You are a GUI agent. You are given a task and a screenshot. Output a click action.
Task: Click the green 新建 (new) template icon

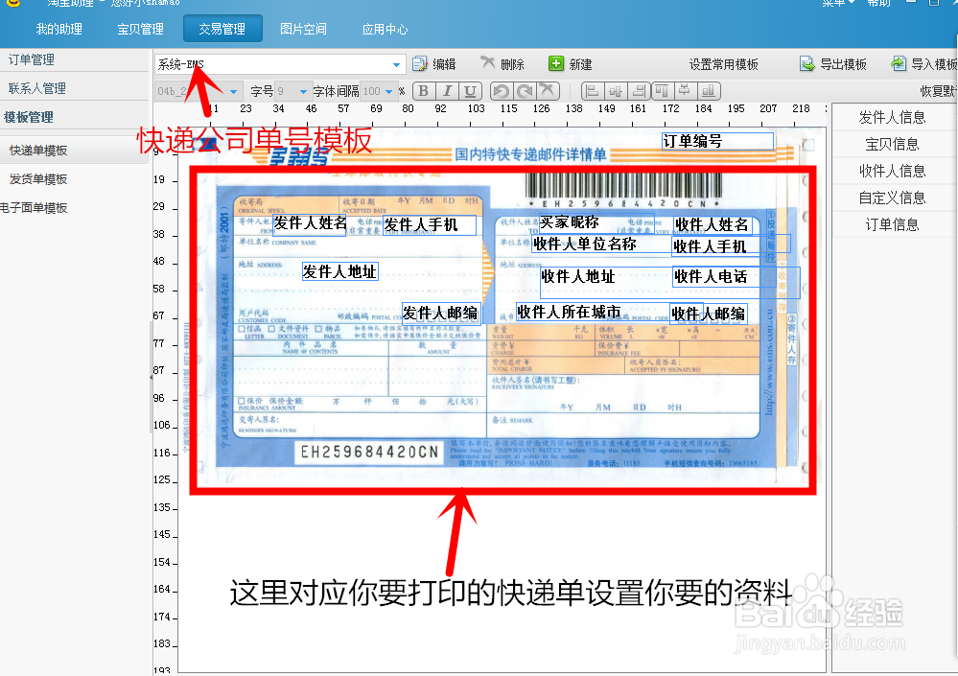(556, 63)
